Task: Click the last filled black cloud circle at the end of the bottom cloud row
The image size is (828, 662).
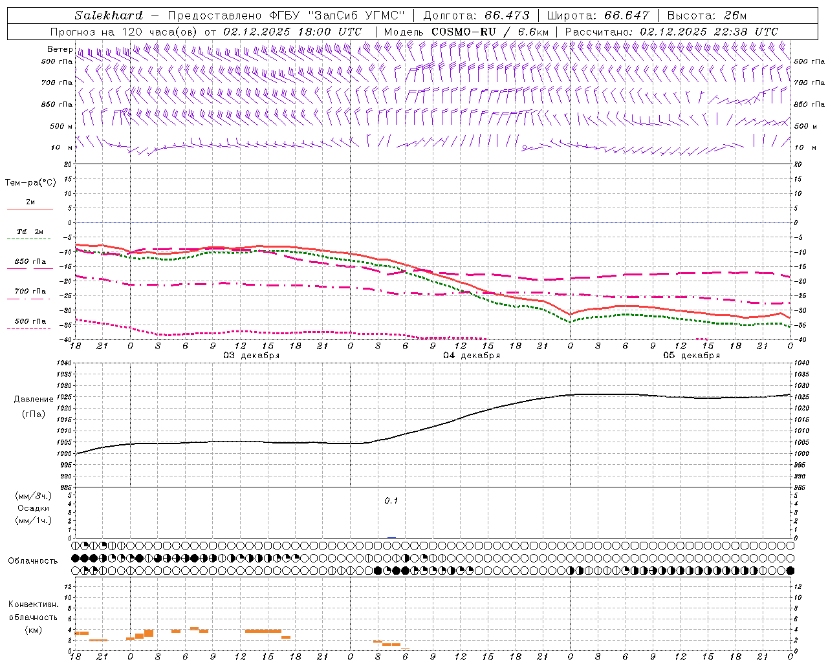Action: coord(790,571)
